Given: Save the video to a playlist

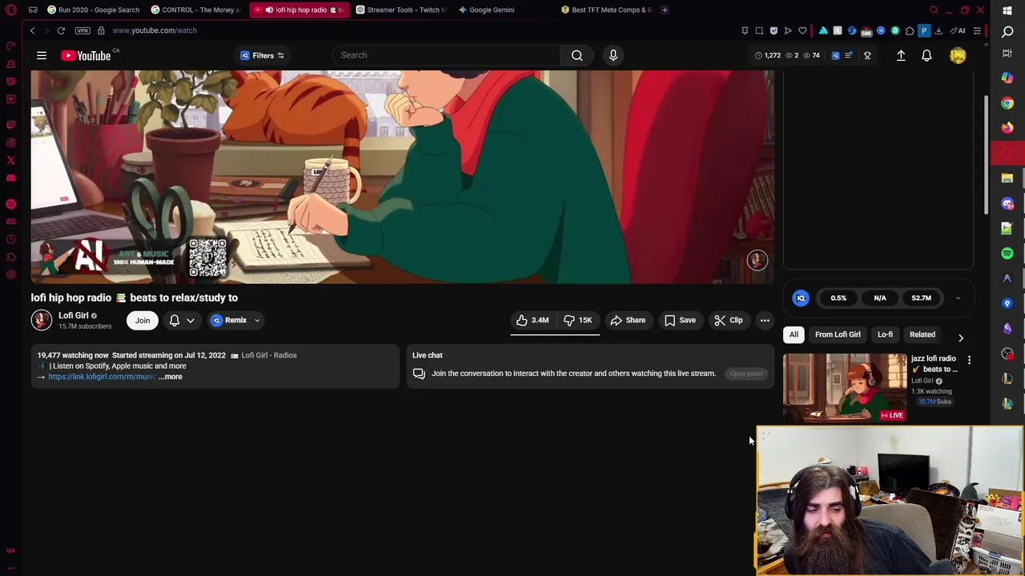Looking at the screenshot, I should tap(680, 320).
